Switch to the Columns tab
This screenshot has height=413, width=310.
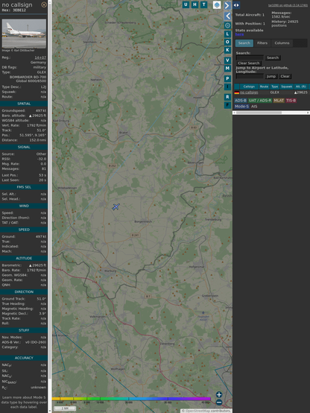282,43
